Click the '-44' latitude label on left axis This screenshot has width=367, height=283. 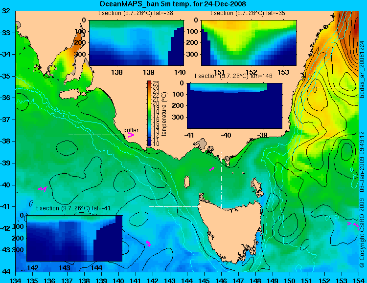click(x=6, y=272)
